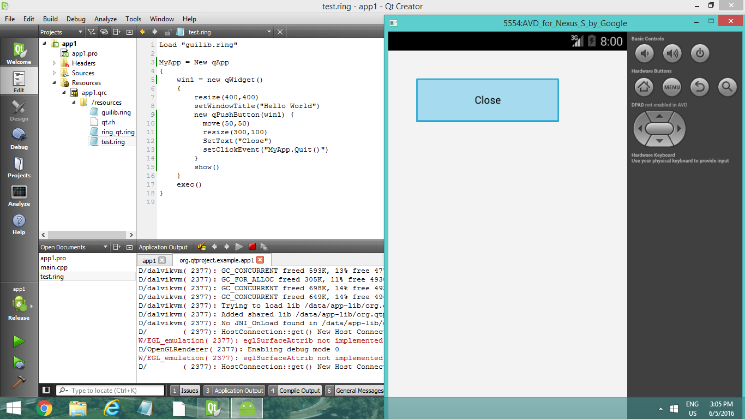
Task: Raise volume in the emulator controls
Action: pos(672,53)
